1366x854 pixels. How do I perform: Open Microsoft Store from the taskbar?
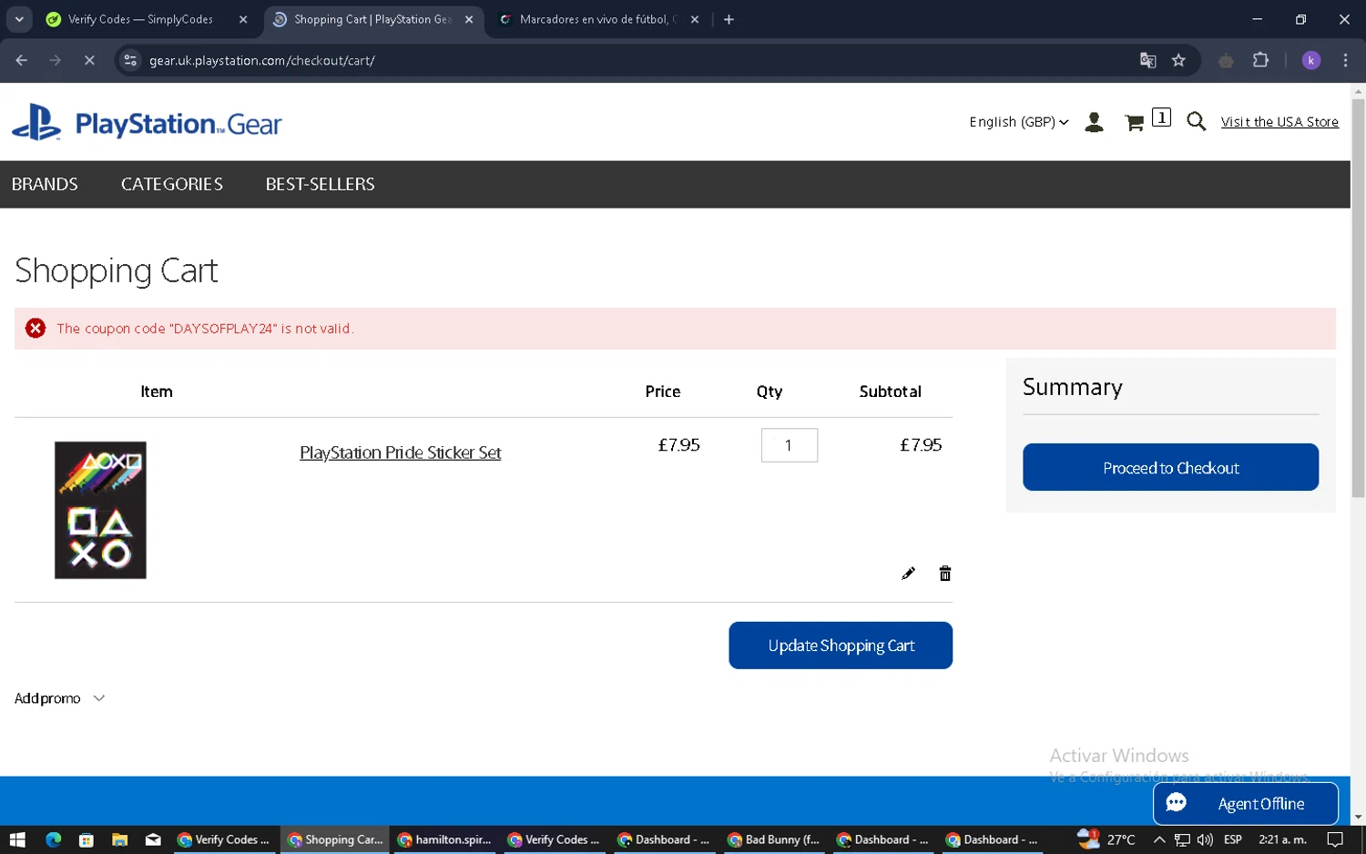pos(86,839)
